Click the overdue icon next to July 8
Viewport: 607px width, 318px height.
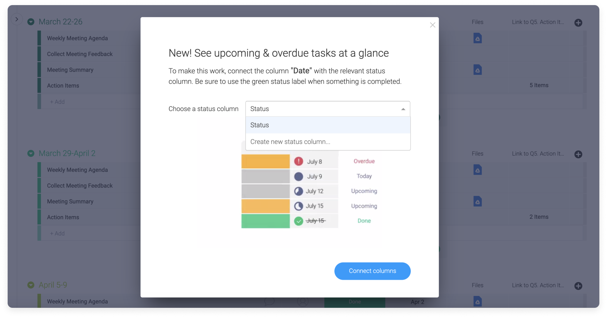299,161
